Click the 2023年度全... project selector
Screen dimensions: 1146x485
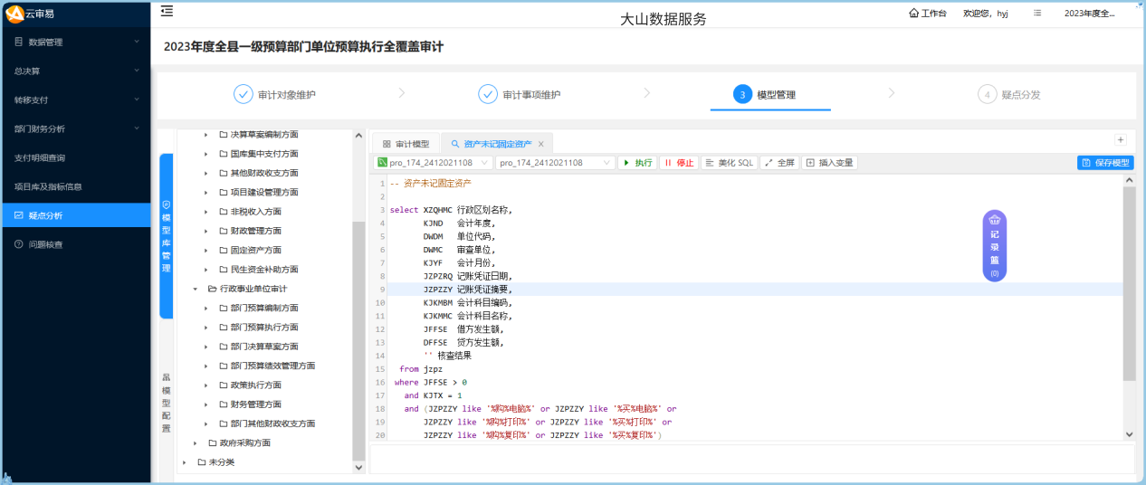pyautogui.click(x=1089, y=14)
